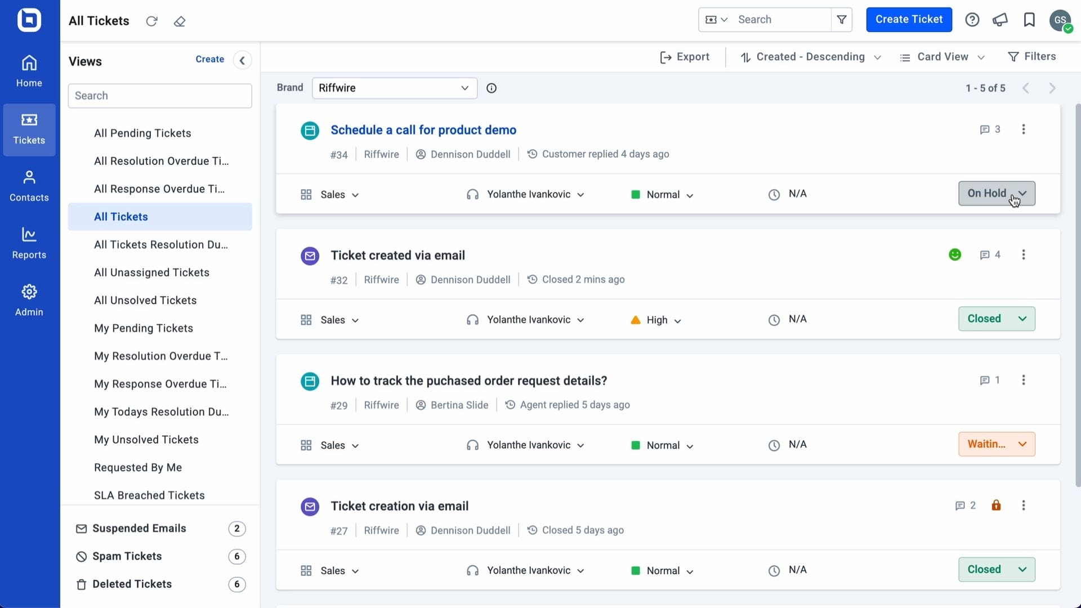The width and height of the screenshot is (1081, 608).
Task: Open High priority selector on ticket #32
Action: pos(656,320)
